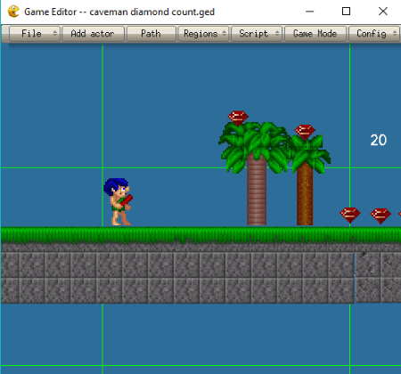Expand the Script dropdown arrow
This screenshot has height=374, width=401.
click(277, 33)
